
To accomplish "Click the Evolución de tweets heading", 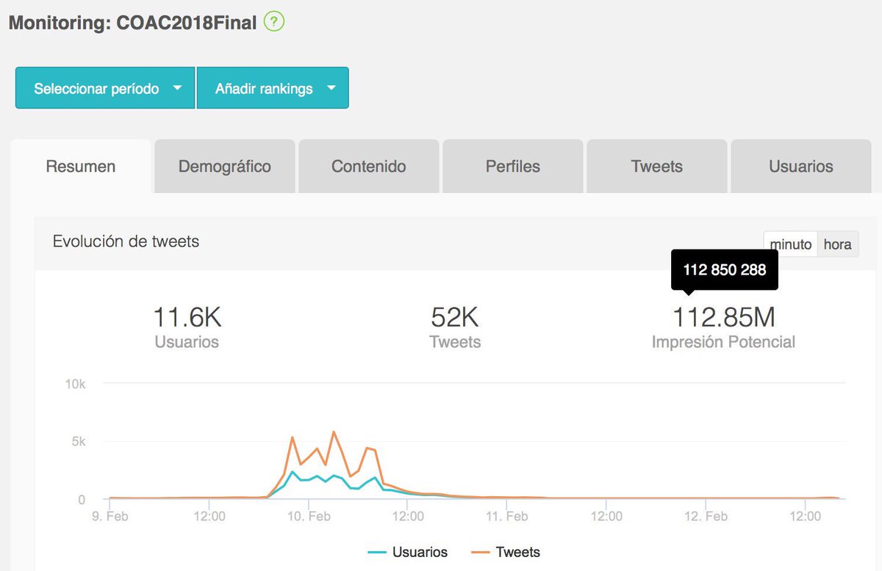I will tap(126, 241).
